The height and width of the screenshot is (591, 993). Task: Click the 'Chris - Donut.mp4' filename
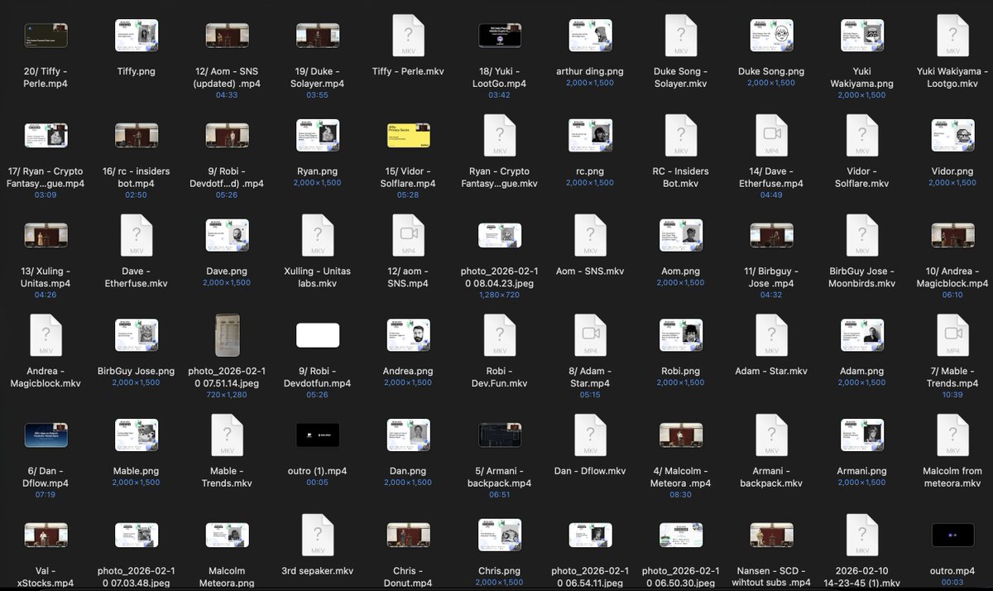point(409,577)
